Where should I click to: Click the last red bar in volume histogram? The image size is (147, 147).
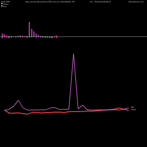pos(56,37)
